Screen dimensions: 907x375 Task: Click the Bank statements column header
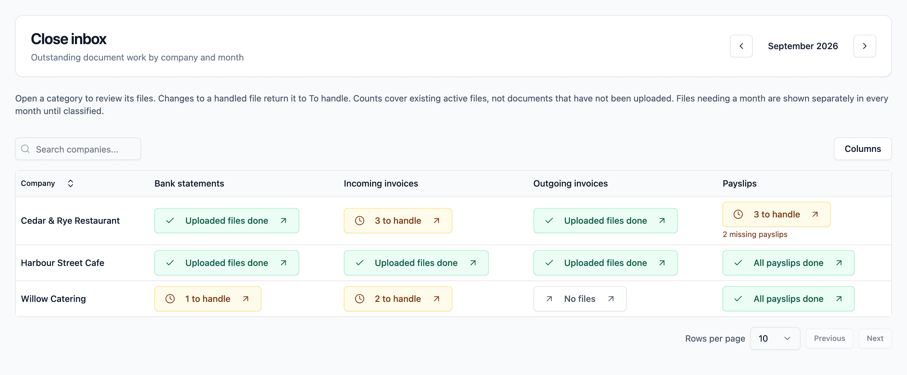pyautogui.click(x=189, y=183)
